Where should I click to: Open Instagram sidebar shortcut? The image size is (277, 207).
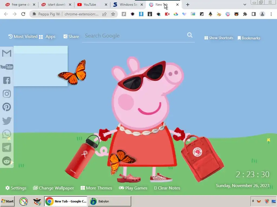point(7,94)
